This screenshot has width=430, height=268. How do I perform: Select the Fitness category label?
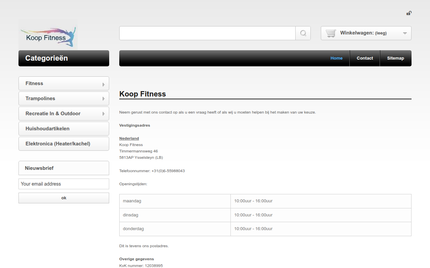pos(34,83)
